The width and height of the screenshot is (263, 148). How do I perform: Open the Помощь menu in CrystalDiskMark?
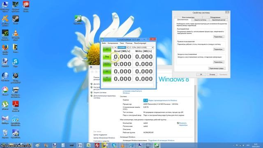click(129, 43)
